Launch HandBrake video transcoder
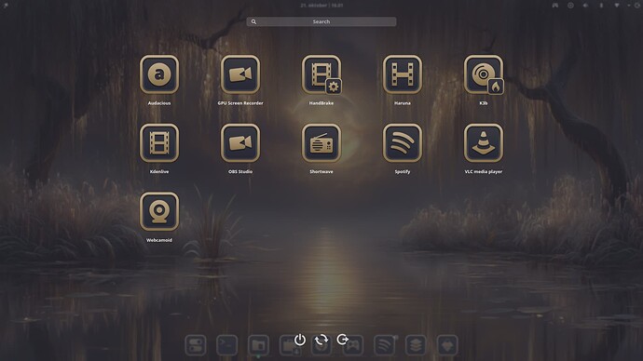Viewport: 643px width, 361px height. point(321,74)
